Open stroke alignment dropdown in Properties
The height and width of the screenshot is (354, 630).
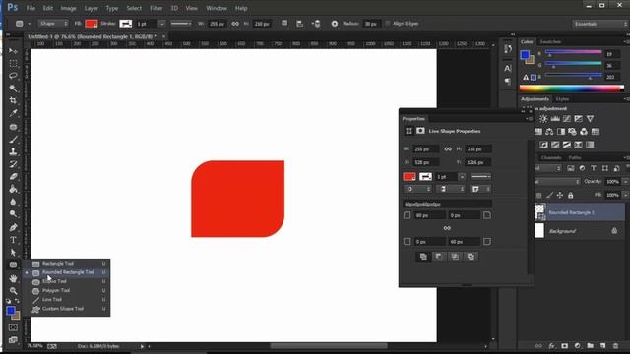click(417, 189)
